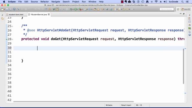192x108 pixels.
Task: Click the Back navigation arrow icon
Action: pyautogui.click(x=127, y=9)
